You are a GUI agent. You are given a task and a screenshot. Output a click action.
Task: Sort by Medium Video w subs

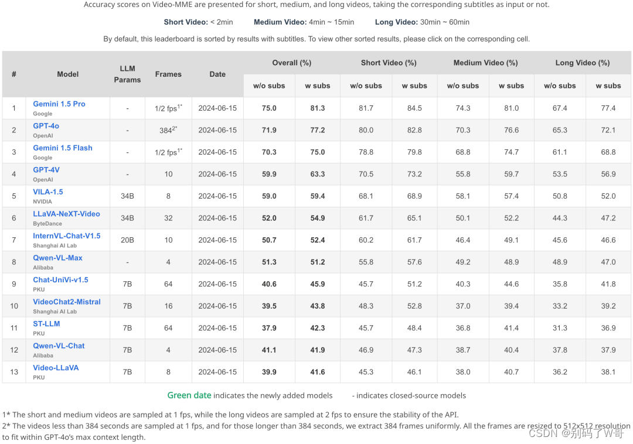[x=512, y=86]
